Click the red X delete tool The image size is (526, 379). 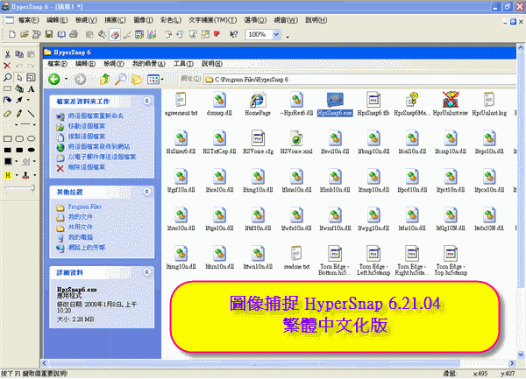[7, 66]
